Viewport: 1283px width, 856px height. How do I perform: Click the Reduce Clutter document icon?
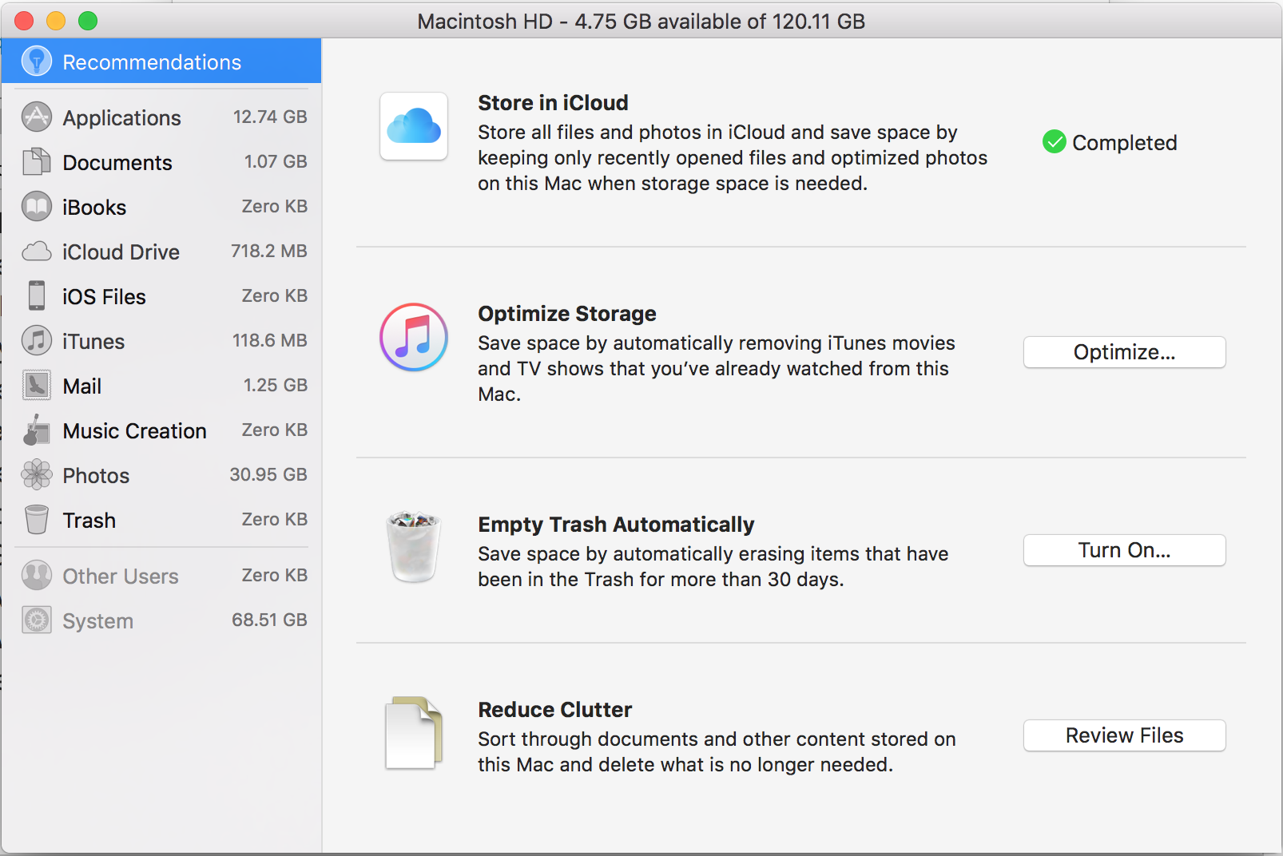click(414, 733)
